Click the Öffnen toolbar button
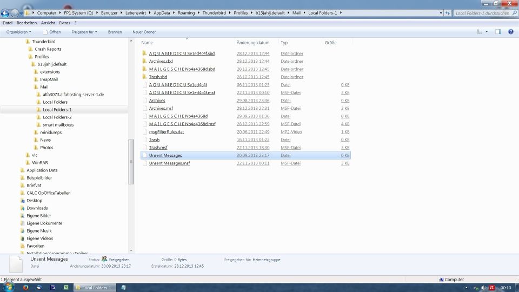The width and height of the screenshot is (519, 292). coord(52,32)
